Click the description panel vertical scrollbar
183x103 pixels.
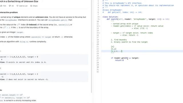(91, 46)
